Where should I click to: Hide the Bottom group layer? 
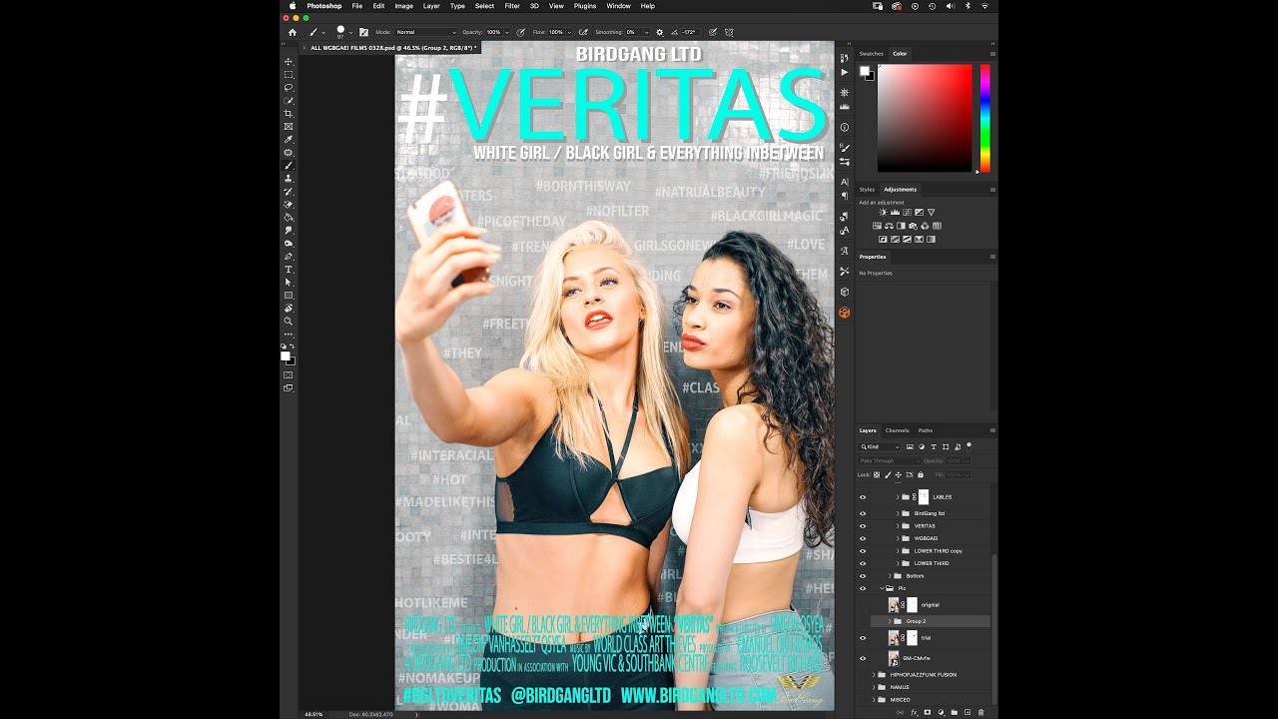(863, 575)
